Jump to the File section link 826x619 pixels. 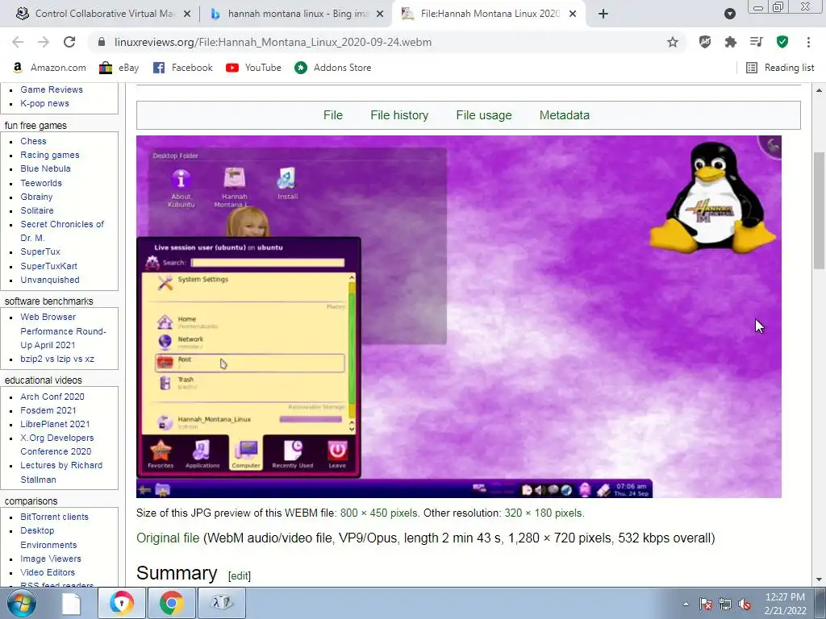point(333,115)
